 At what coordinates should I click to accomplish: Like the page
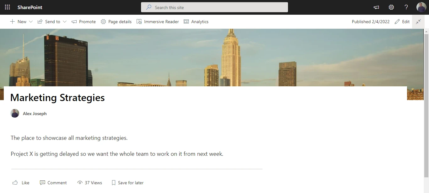point(21,183)
